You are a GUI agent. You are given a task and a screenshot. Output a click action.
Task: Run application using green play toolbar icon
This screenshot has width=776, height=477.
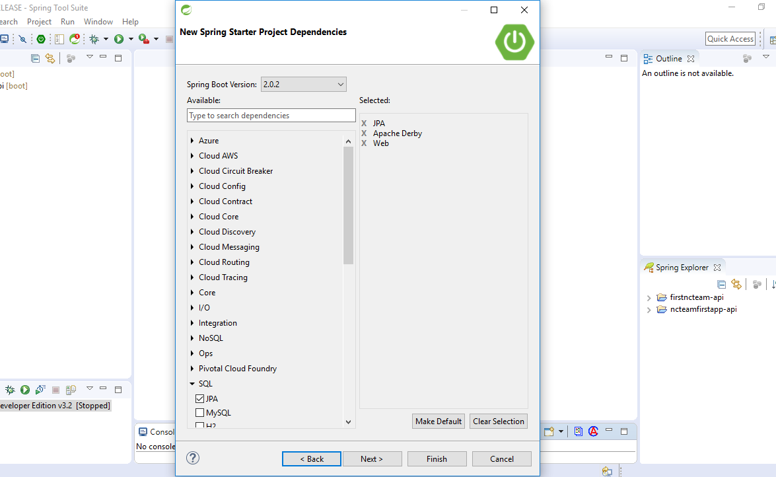click(120, 38)
